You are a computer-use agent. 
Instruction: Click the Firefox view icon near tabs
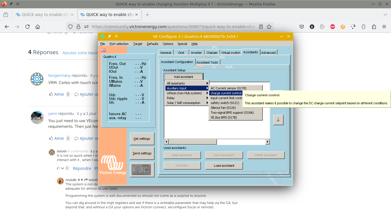[x=6, y=15]
